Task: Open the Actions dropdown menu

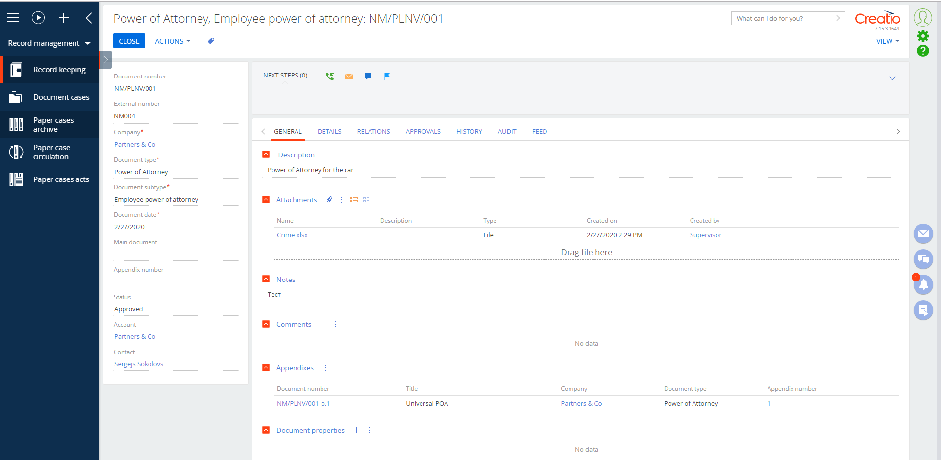Action: click(x=172, y=41)
